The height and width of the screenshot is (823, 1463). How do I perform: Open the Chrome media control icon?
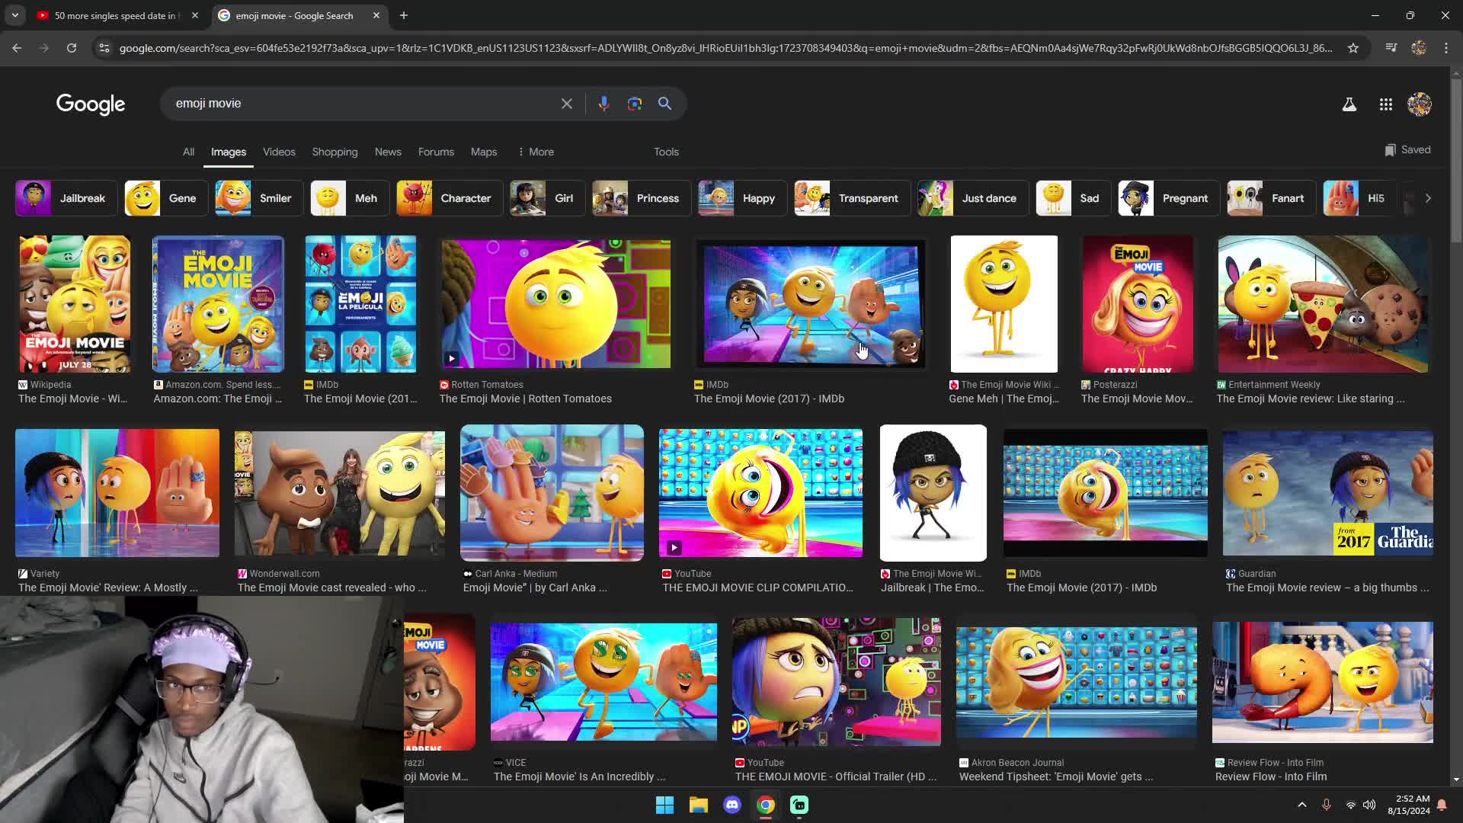pyautogui.click(x=1391, y=48)
